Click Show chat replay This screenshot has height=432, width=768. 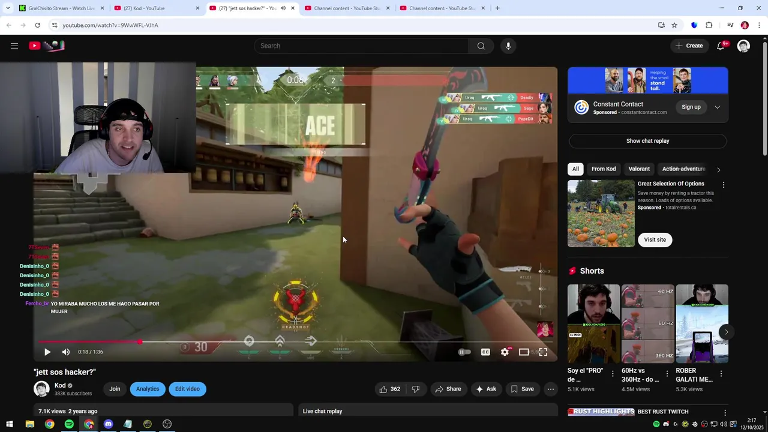(647, 141)
